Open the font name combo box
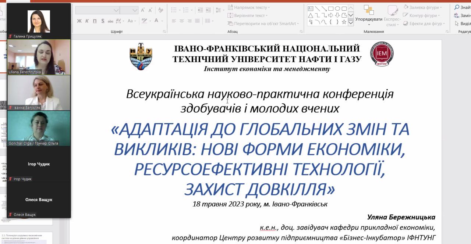Viewport: 471px width, 244px height. (97, 10)
